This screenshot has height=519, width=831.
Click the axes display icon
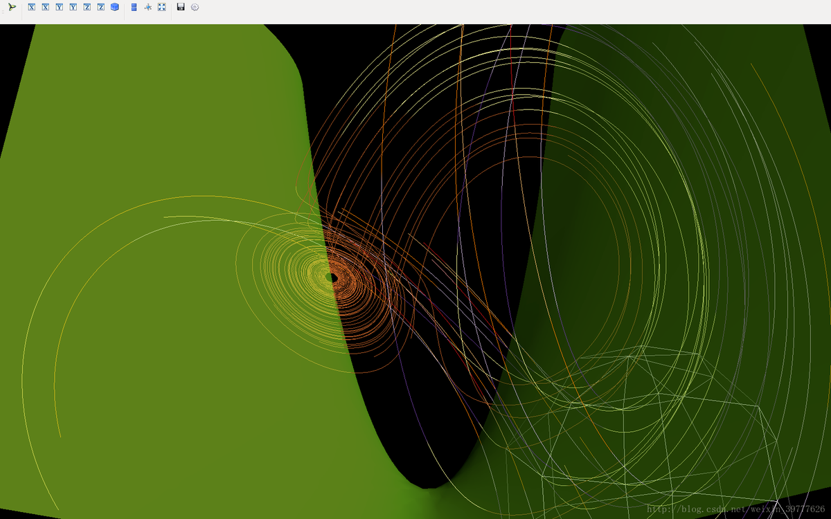(148, 7)
